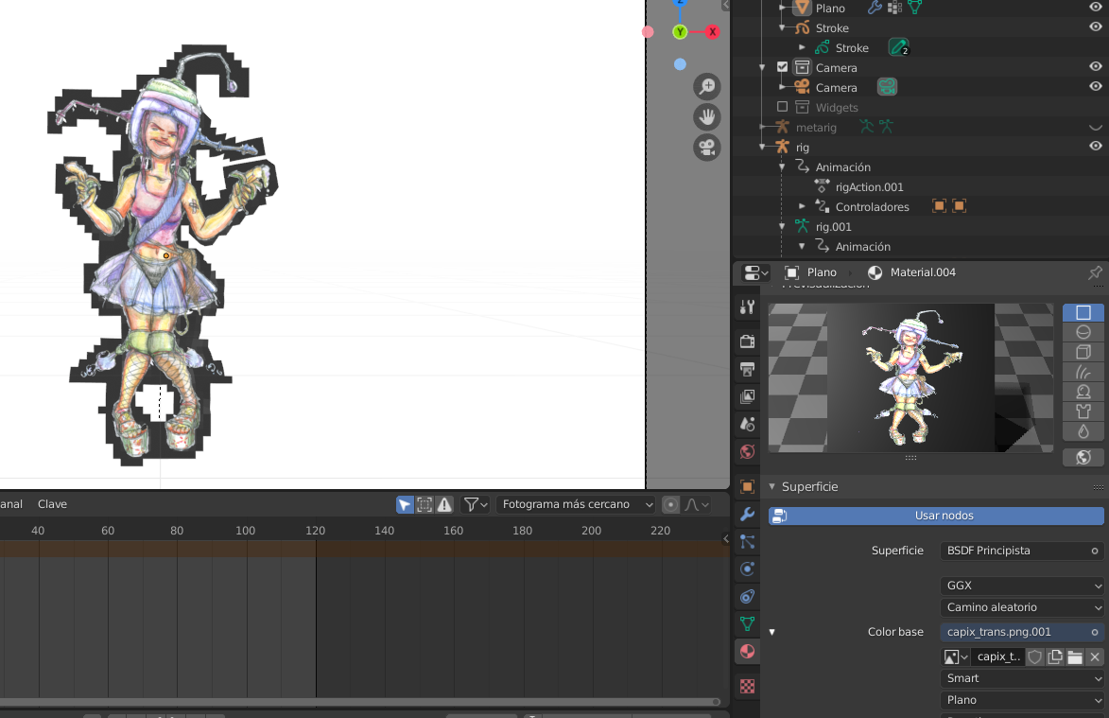This screenshot has width=1109, height=718.
Task: Enable the Widgets collection checkbox
Action: point(782,107)
